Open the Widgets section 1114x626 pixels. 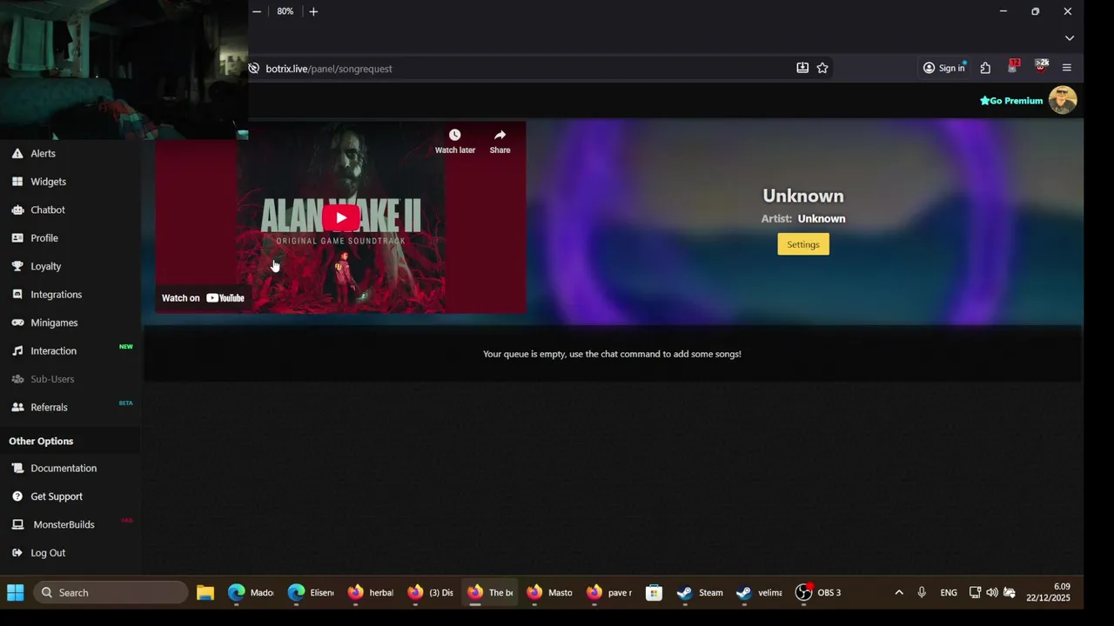48,182
